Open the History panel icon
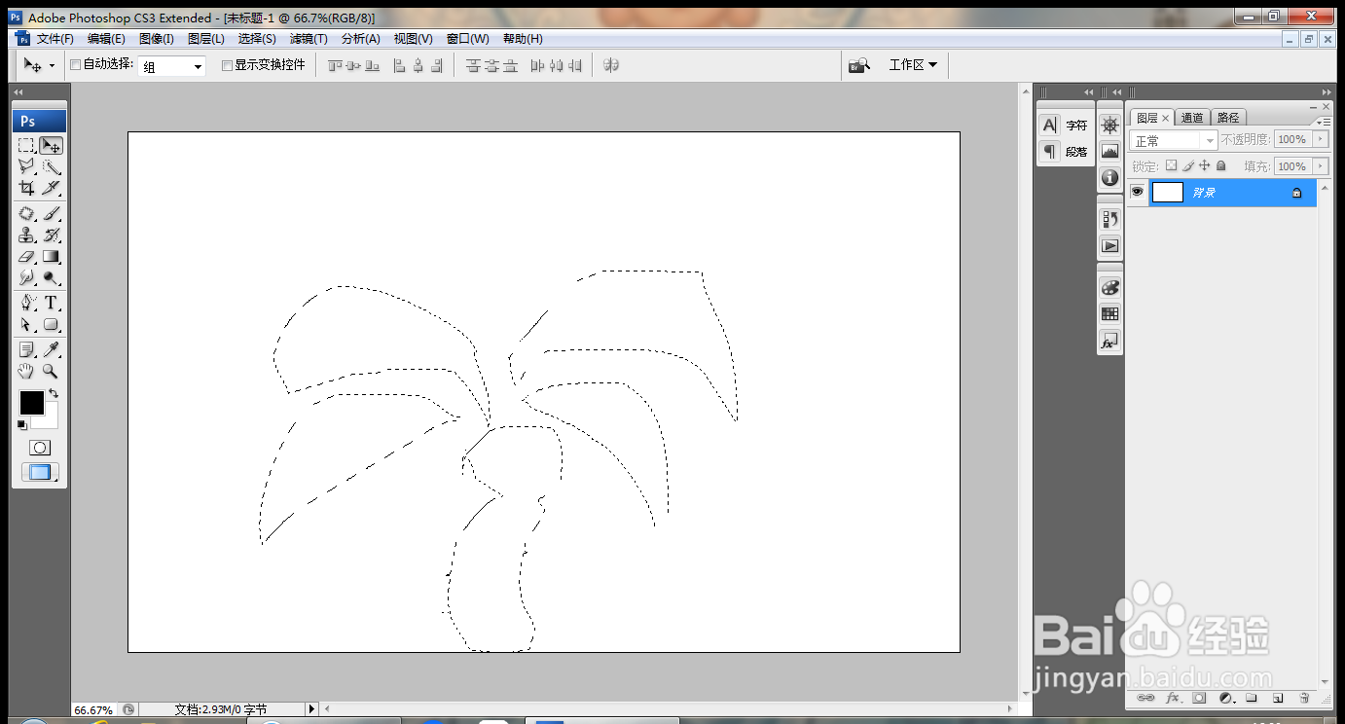 coord(1109,219)
